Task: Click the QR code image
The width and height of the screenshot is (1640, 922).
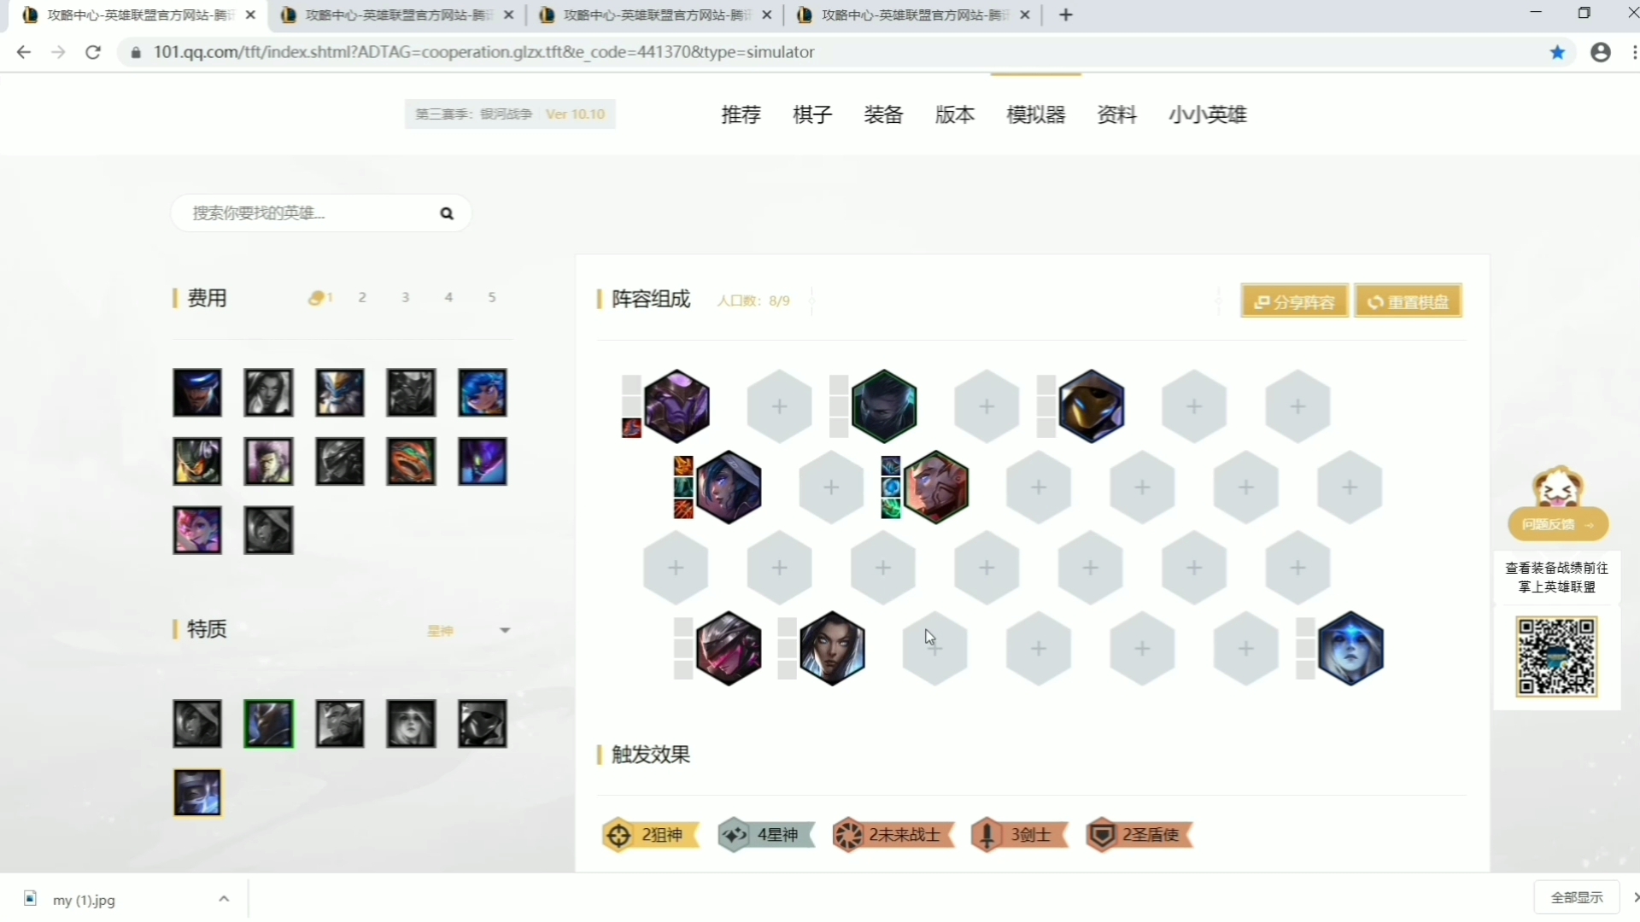Action: (1556, 657)
